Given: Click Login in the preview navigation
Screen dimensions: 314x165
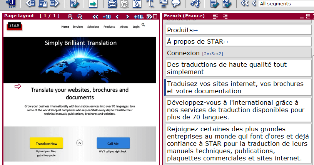Looking at the screenshot, I should pyautogui.click(x=136, y=27).
